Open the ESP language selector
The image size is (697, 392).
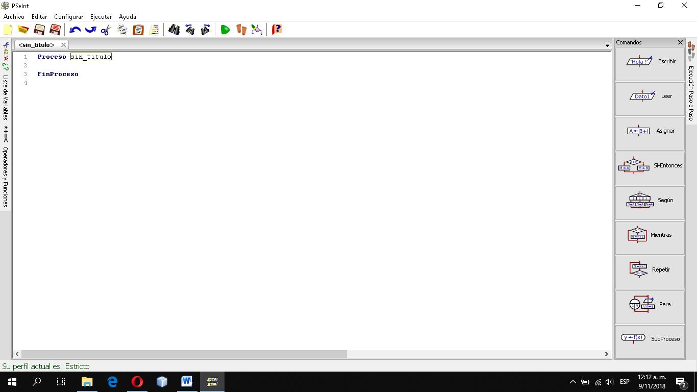point(624,381)
